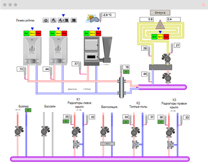Click the K2 Теплые полы label
208x164 pixels.
pyautogui.click(x=138, y=105)
